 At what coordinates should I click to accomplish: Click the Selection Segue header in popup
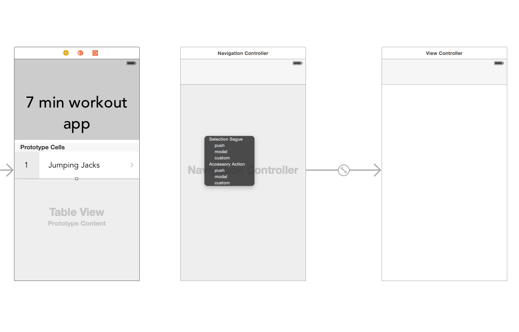(x=226, y=140)
